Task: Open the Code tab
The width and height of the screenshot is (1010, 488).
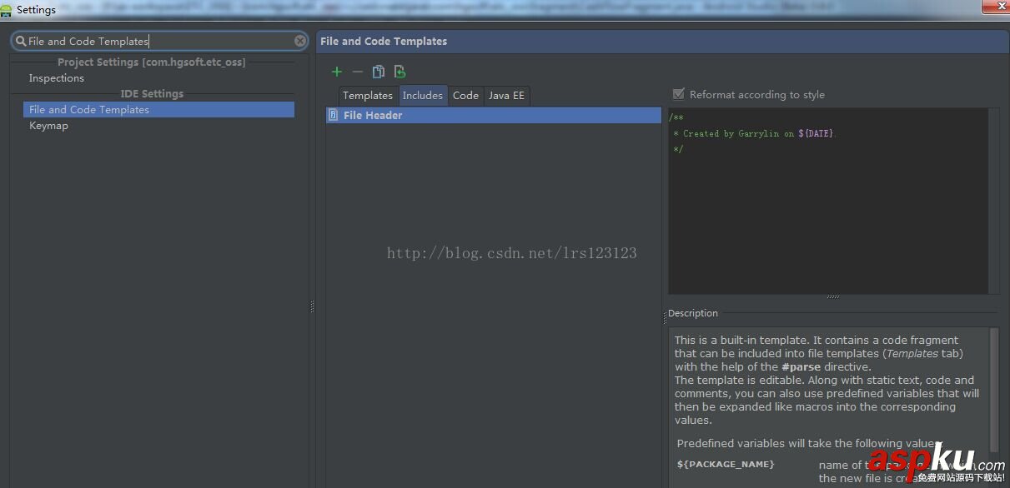Action: click(465, 95)
